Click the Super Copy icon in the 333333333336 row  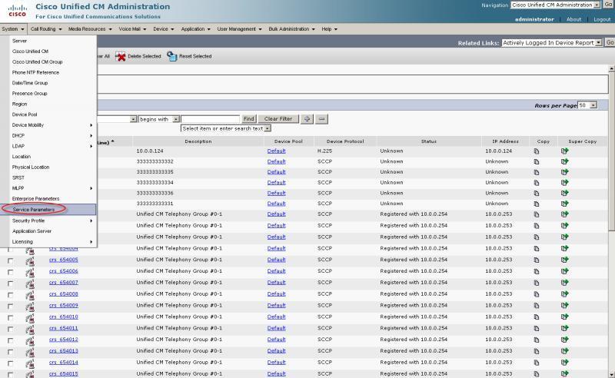tap(564, 193)
